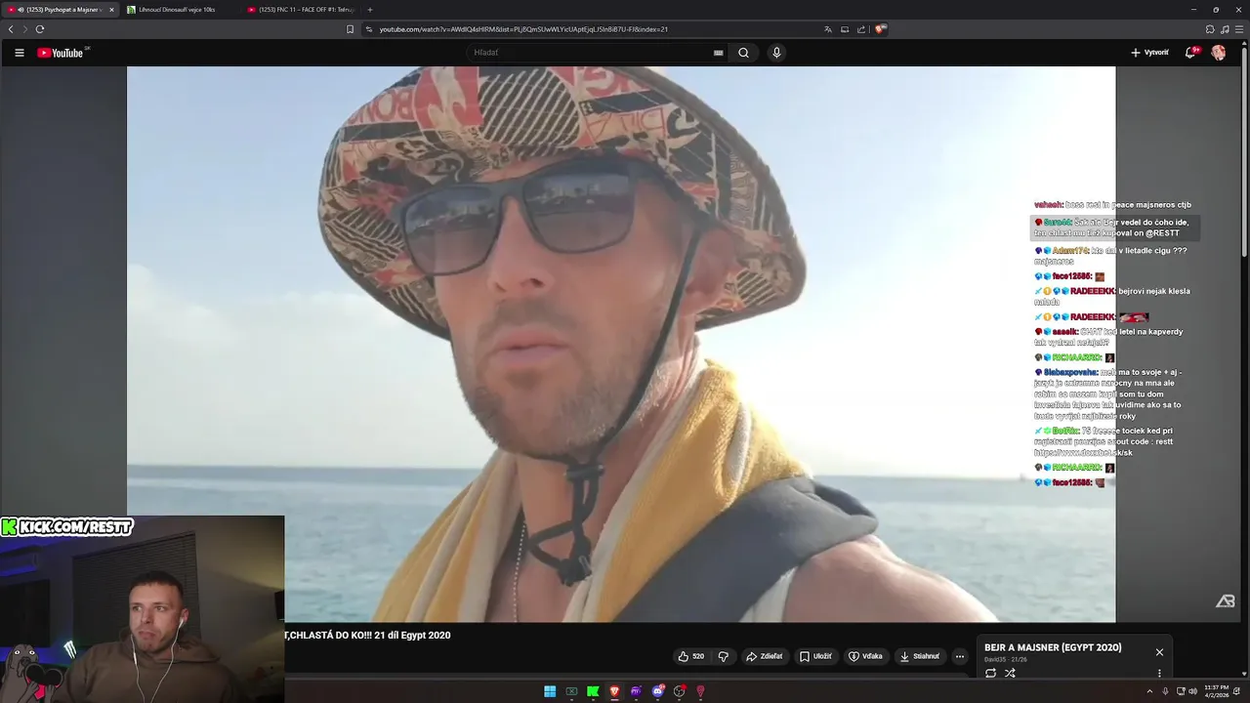This screenshot has height=703, width=1250.
Task: Open the system tray volume icon
Action: [x=1194, y=691]
